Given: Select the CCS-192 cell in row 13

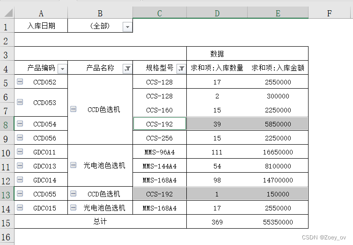Looking at the screenshot, I should coord(159,194).
